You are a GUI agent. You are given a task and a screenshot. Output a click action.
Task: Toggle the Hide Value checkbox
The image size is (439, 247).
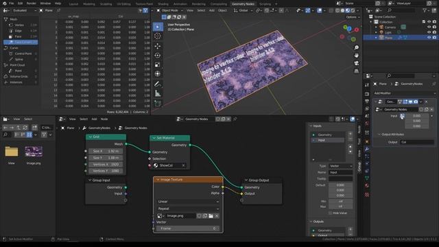330,213
